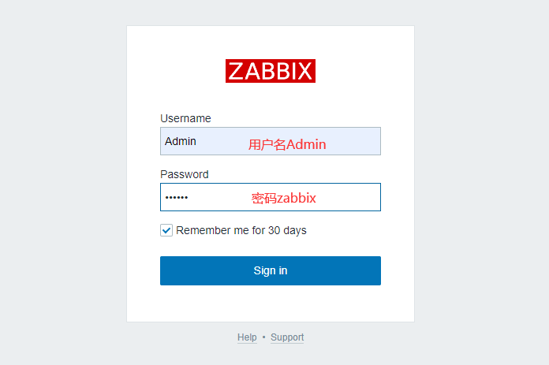Click the Username field label

pyautogui.click(x=185, y=118)
